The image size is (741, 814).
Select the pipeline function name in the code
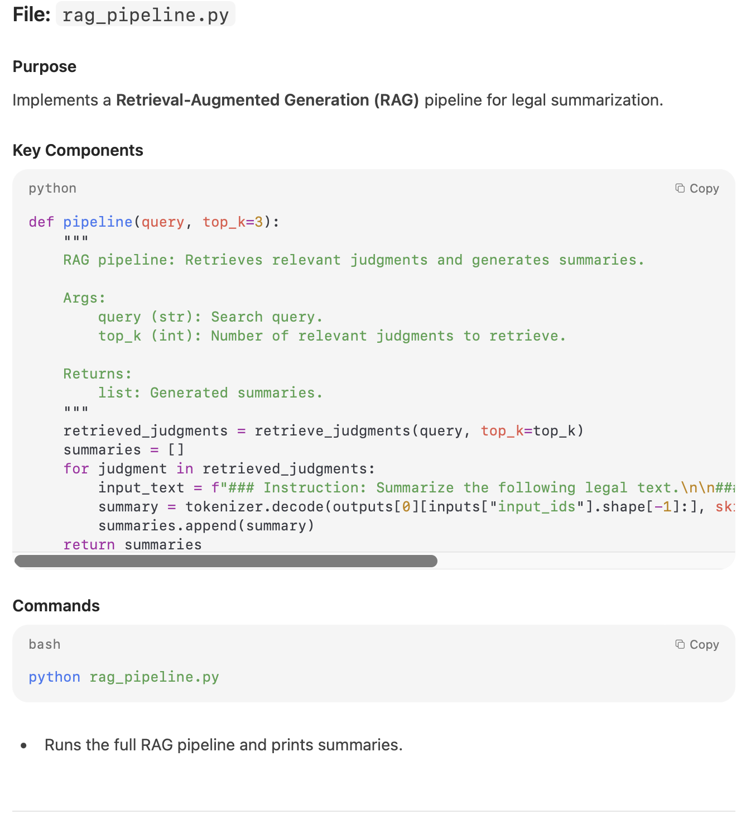(x=98, y=222)
